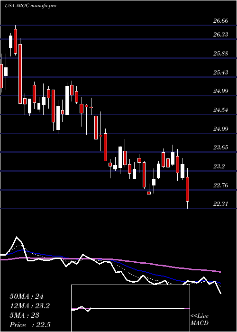Select the 22.76 price level label

click(220, 185)
